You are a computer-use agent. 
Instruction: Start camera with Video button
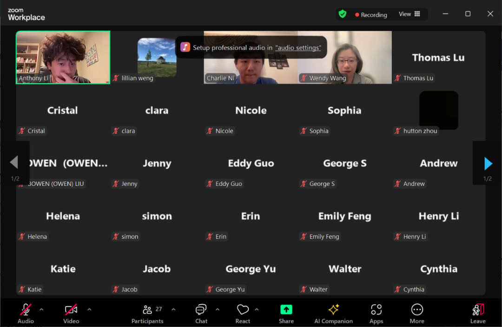71,314
